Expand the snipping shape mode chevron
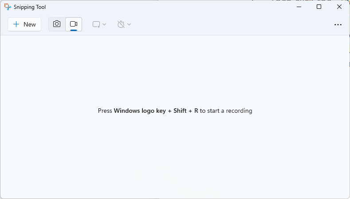The image size is (350, 199). coord(104,24)
